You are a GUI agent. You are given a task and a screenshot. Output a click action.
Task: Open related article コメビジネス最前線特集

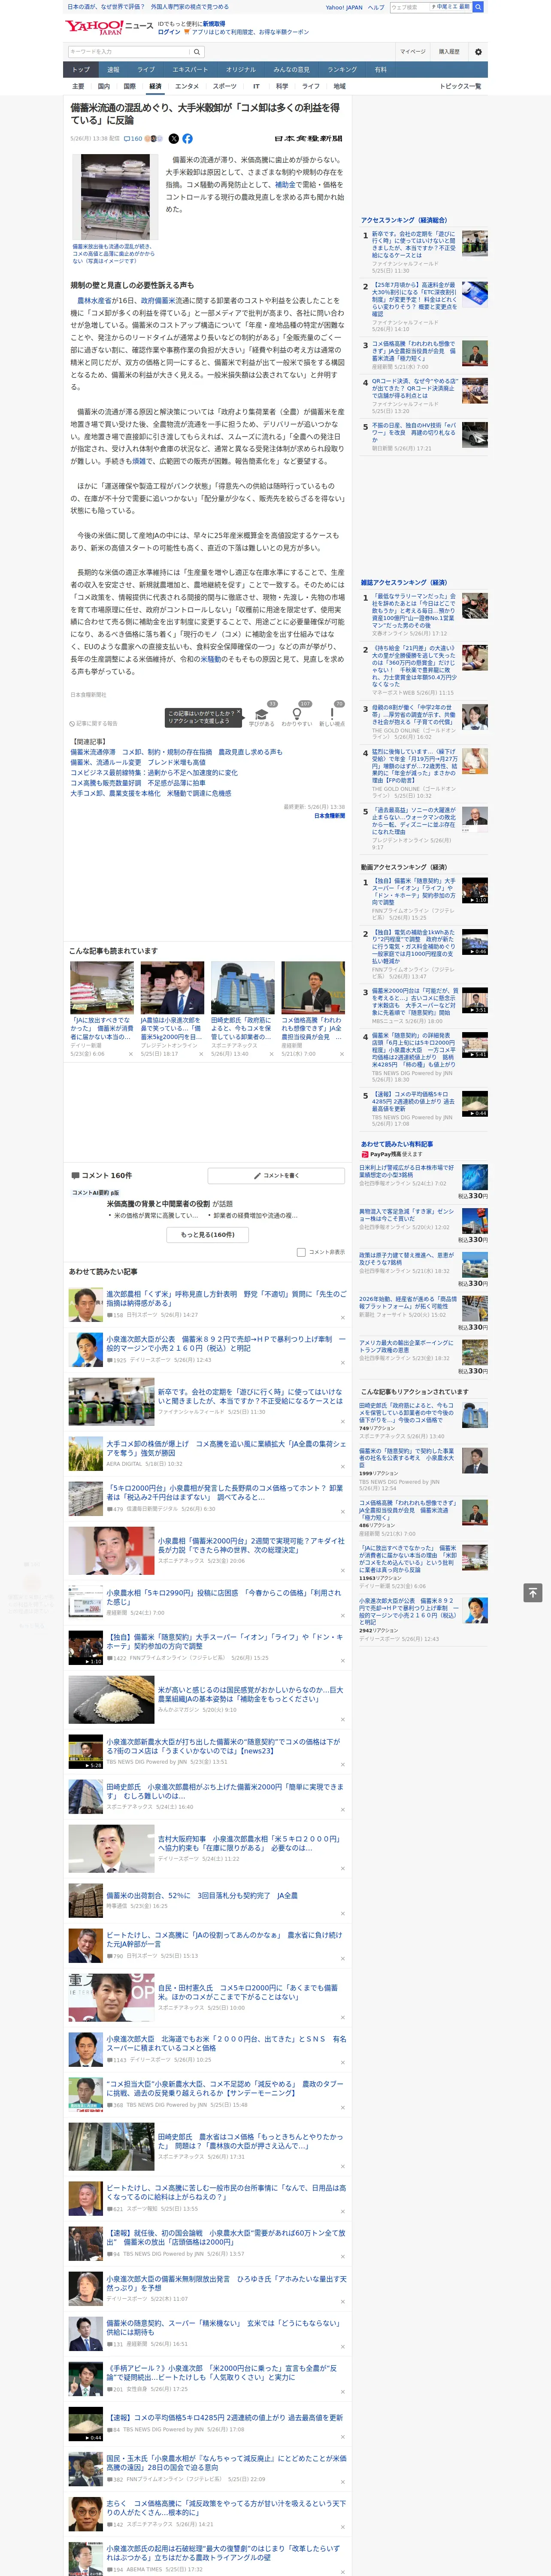click(154, 772)
